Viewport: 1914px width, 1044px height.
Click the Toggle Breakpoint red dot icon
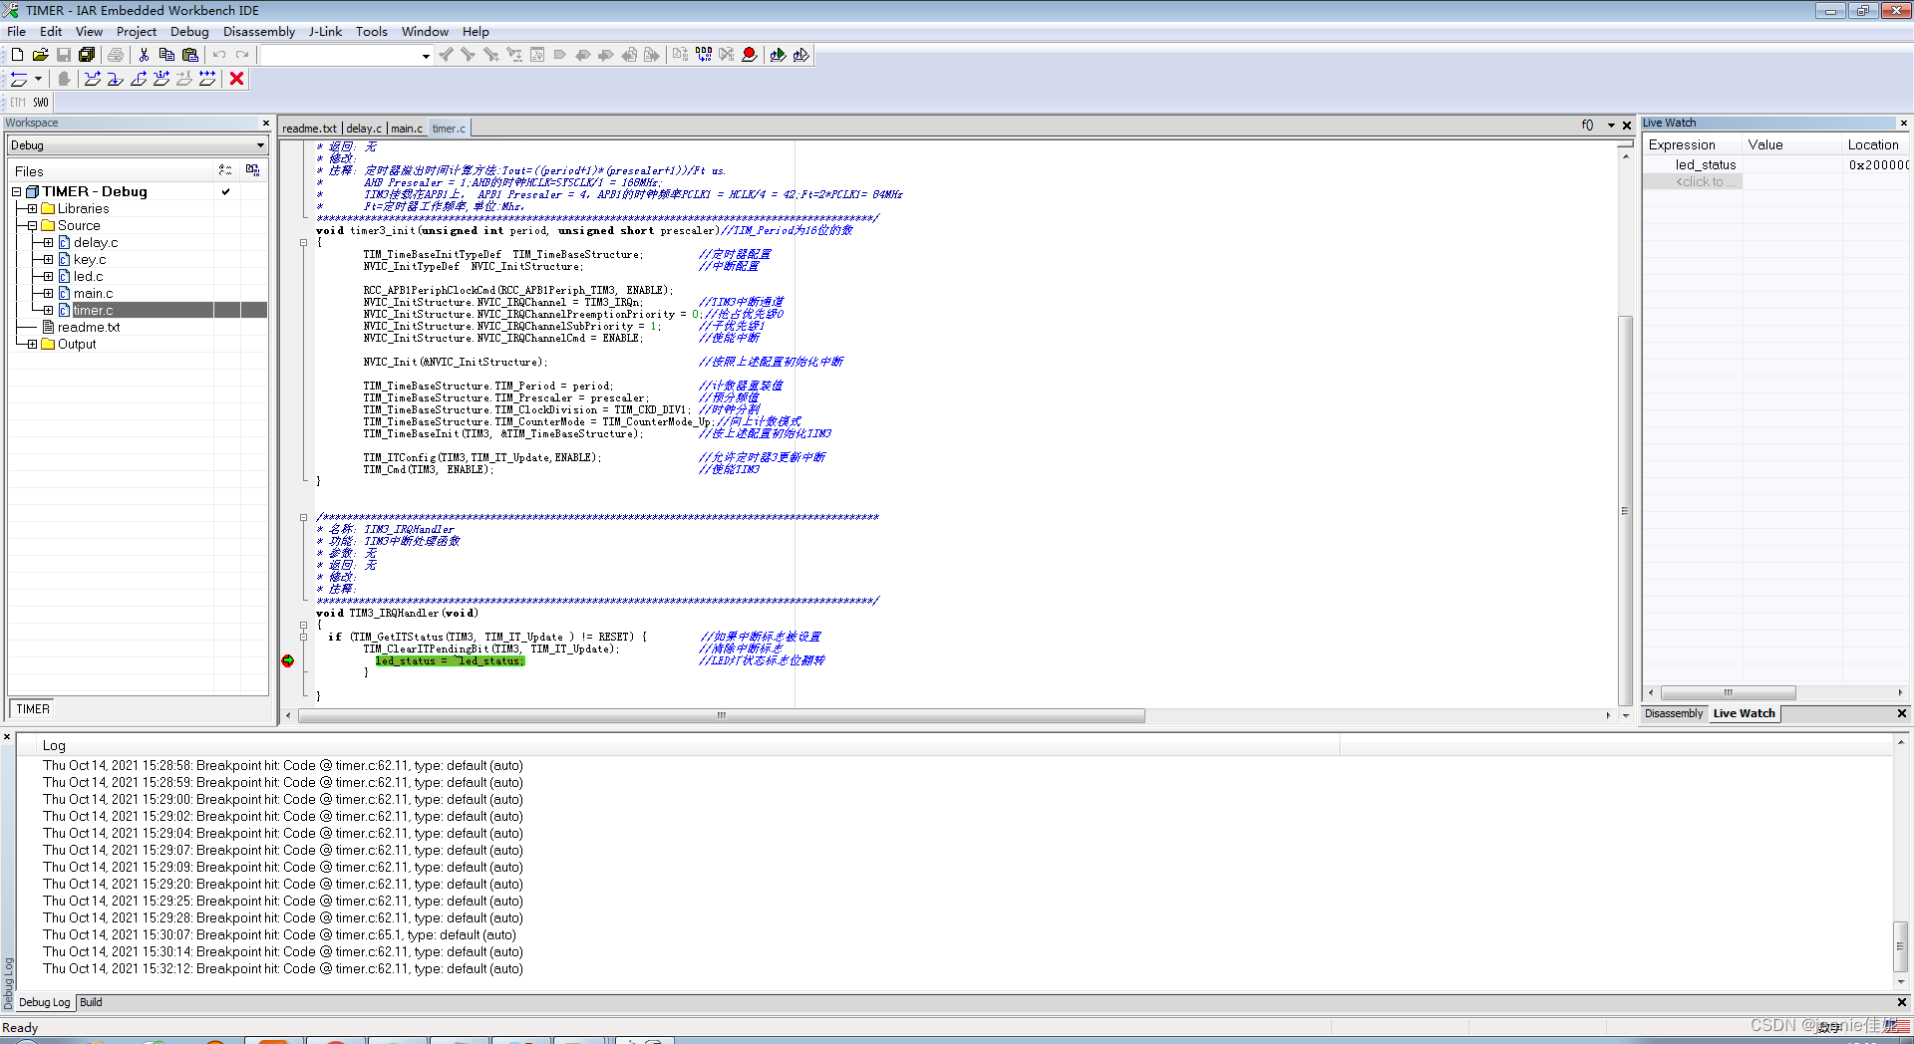750,55
